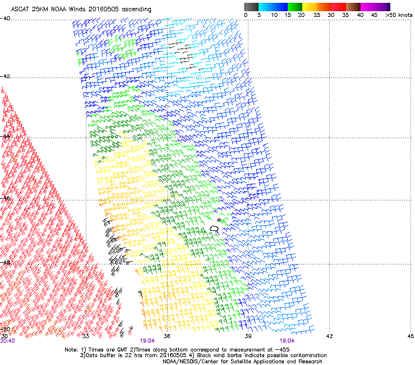Select the "5" legend scale label
415x365 pixels.
[x=259, y=15]
